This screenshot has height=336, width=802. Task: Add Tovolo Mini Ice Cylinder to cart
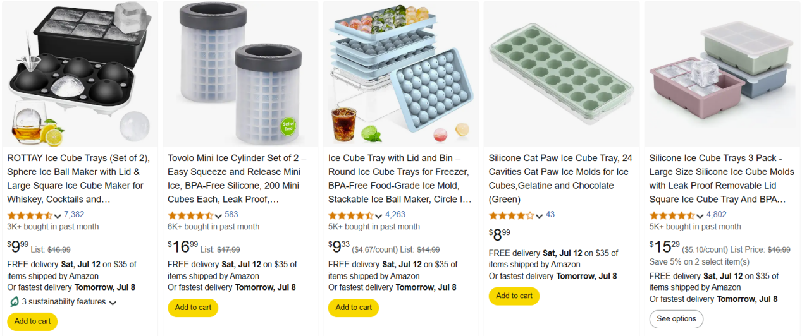pyautogui.click(x=193, y=308)
